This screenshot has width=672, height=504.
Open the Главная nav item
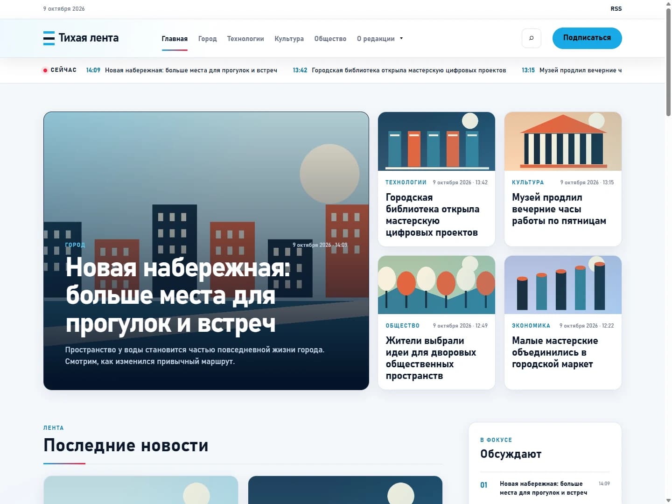point(175,39)
